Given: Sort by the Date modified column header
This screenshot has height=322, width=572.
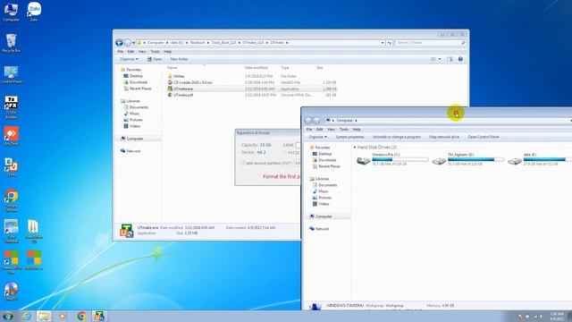Looking at the screenshot, I should (257, 68).
